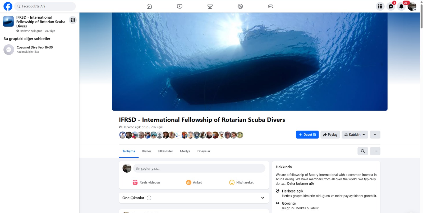Click the 702 üye member count link

coord(157,127)
